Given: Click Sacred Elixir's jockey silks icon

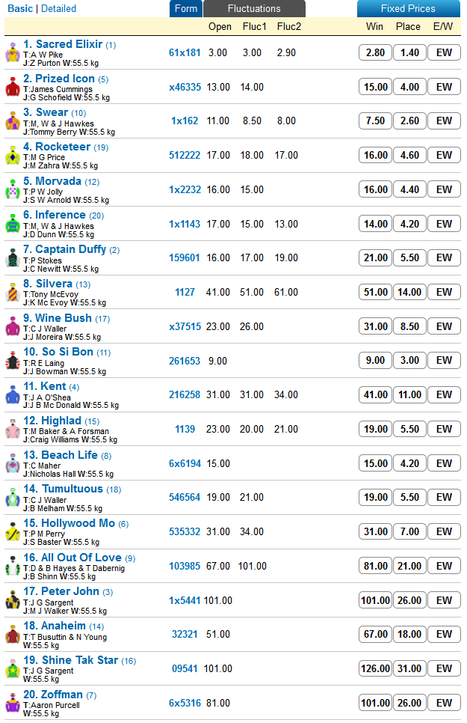Looking at the screenshot, I should (x=13, y=52).
